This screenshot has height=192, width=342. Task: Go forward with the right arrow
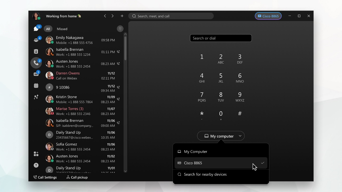113,16
